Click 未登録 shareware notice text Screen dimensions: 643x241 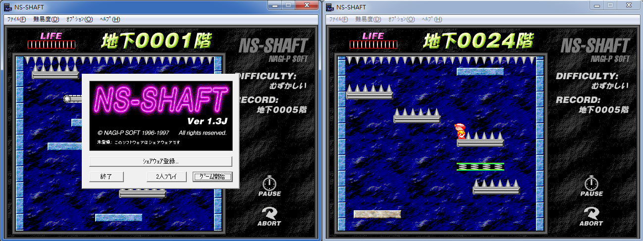coord(138,142)
